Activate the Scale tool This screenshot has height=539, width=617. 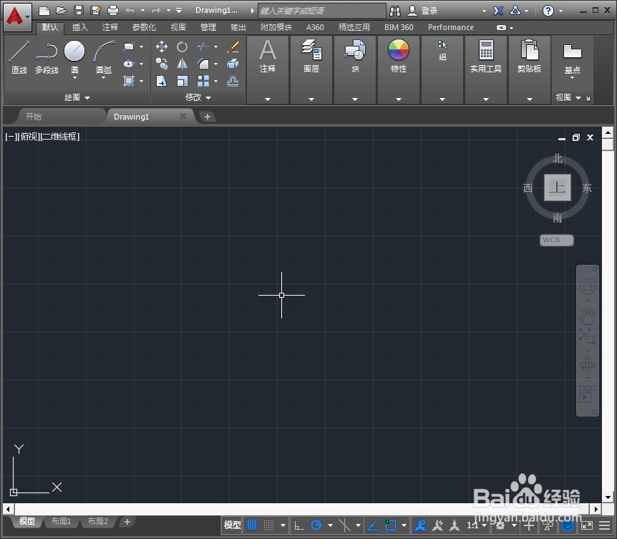[x=182, y=81]
